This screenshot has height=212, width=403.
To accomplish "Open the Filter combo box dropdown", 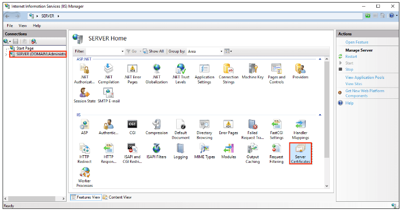I will pyautogui.click(x=122, y=51).
